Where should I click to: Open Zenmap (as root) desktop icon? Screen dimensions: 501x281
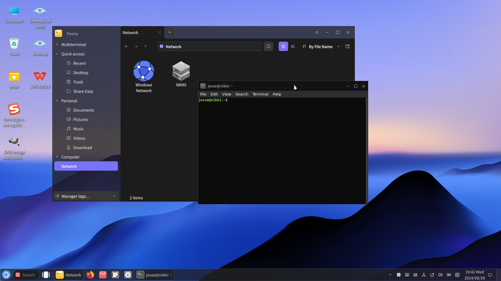(x=40, y=17)
